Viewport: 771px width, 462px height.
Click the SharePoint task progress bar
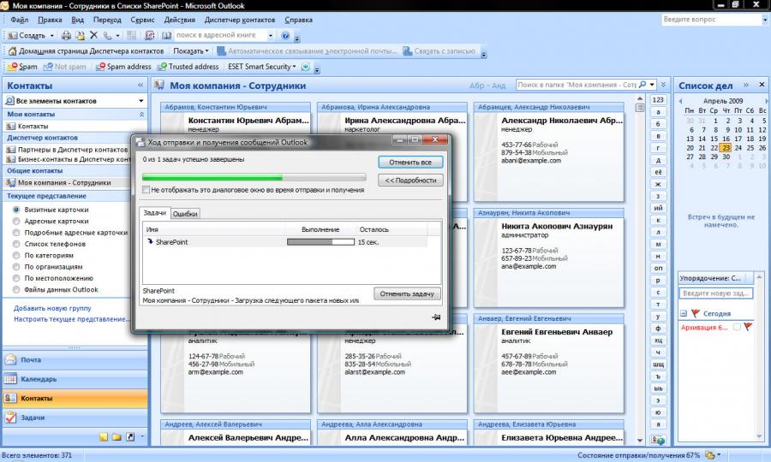(x=320, y=242)
